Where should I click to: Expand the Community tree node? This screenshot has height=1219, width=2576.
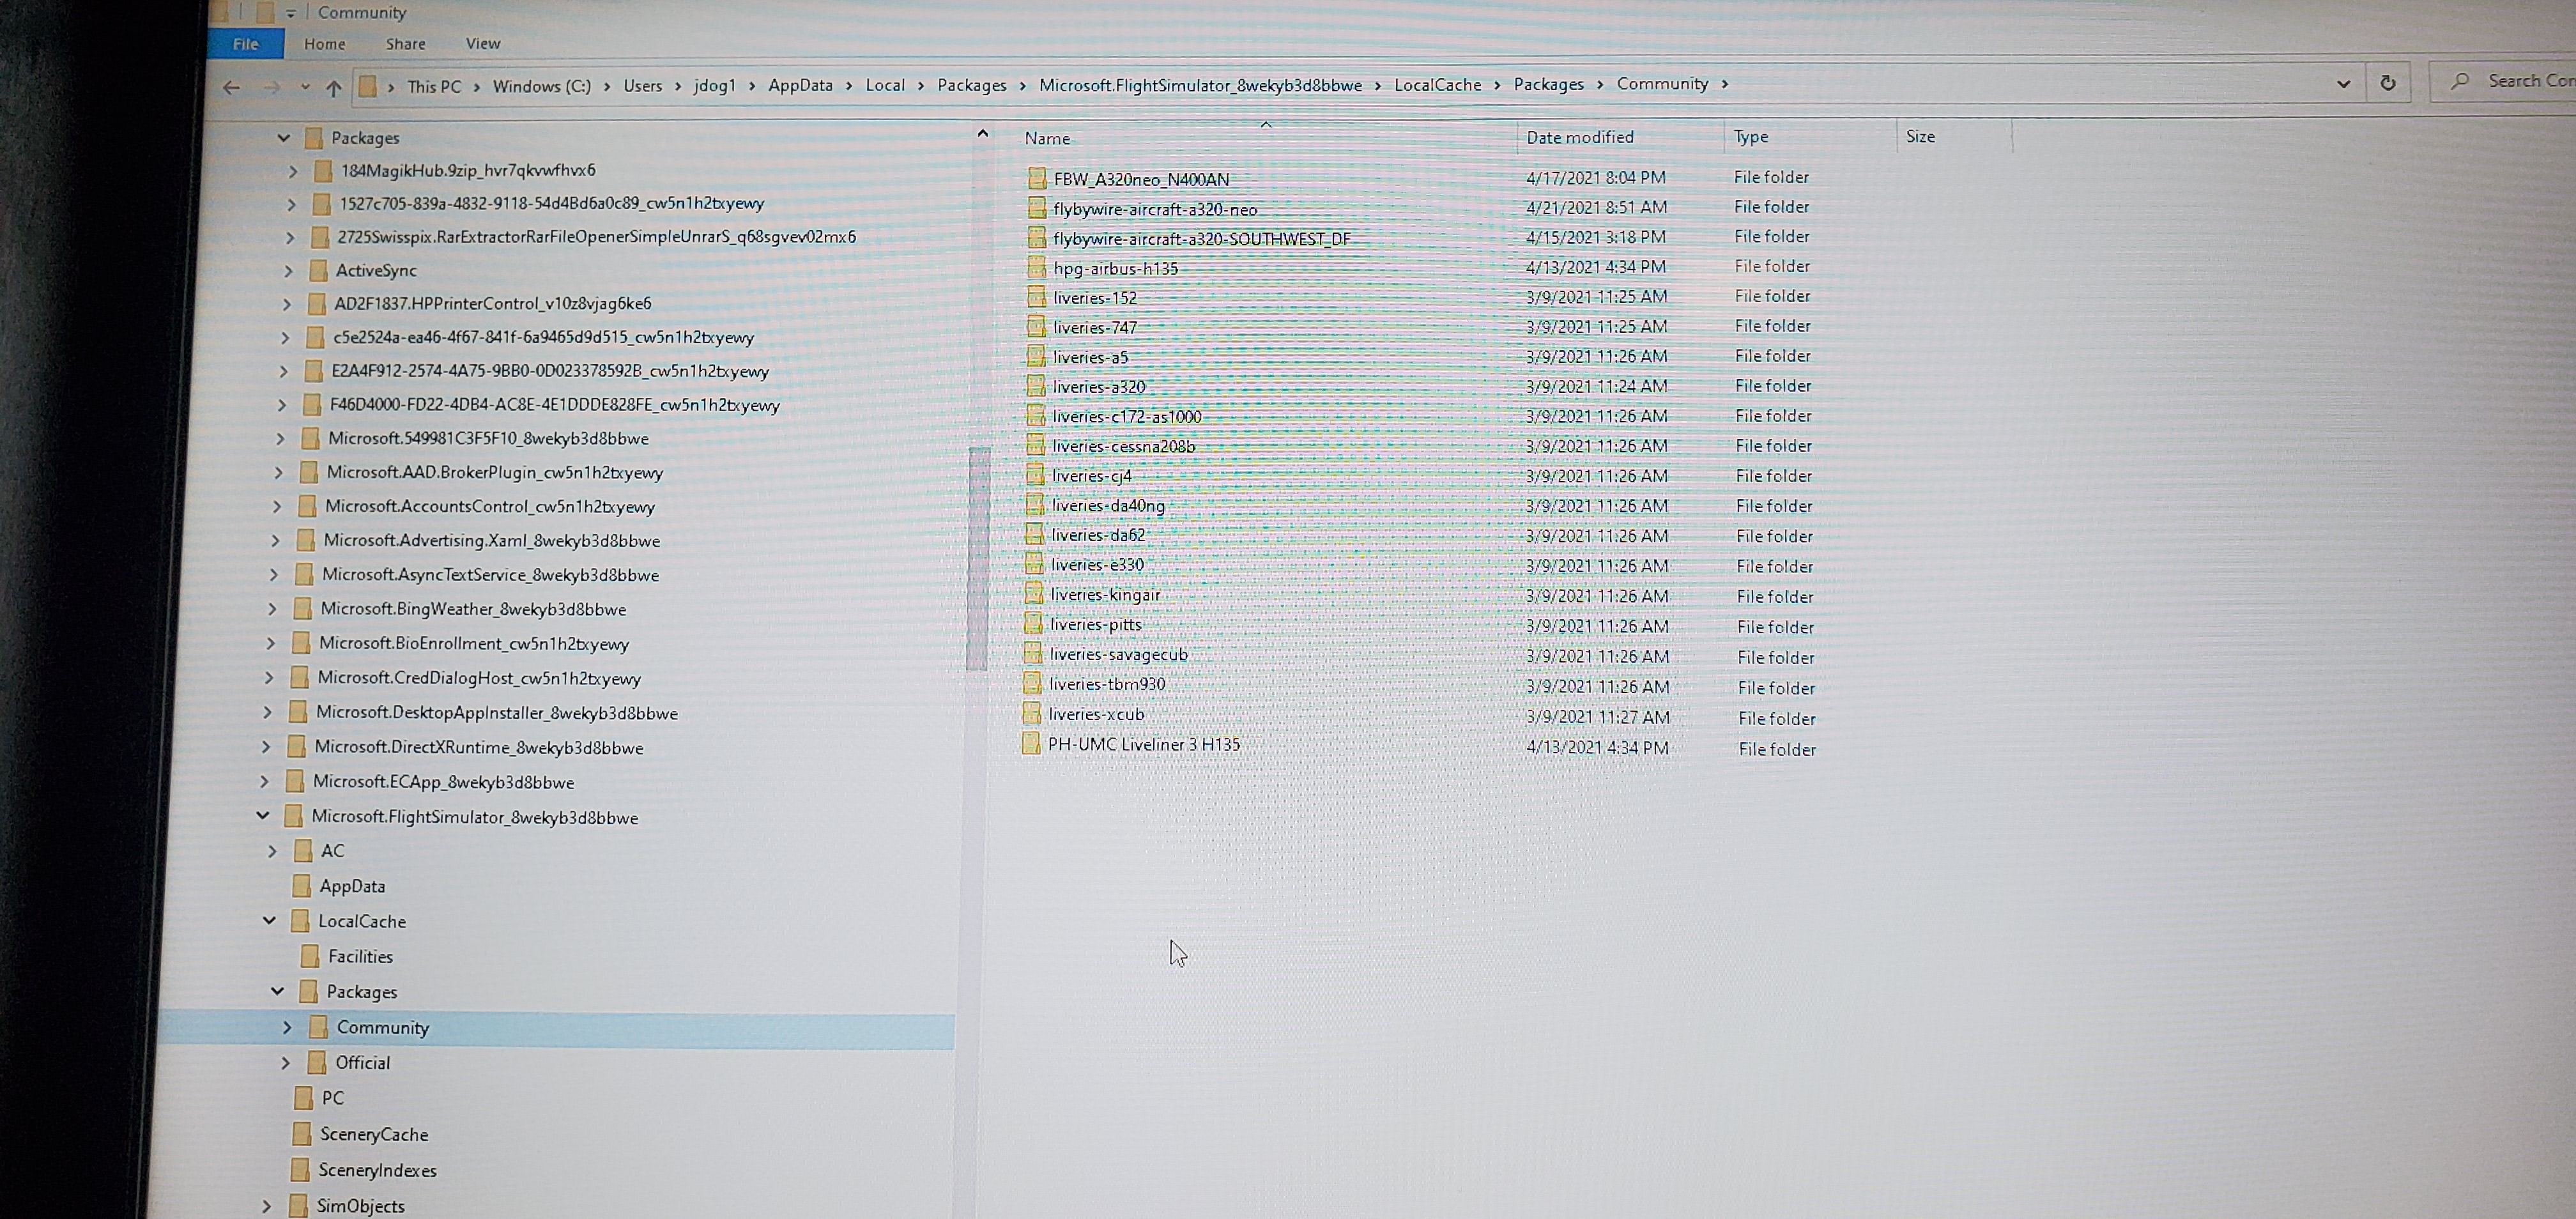tap(287, 1027)
